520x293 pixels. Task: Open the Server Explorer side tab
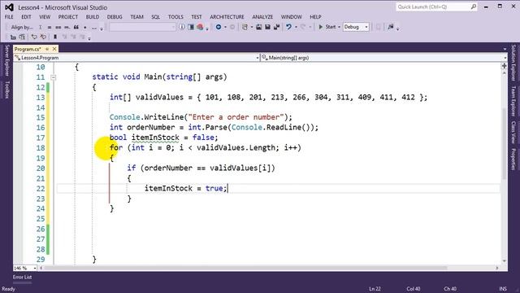7,60
